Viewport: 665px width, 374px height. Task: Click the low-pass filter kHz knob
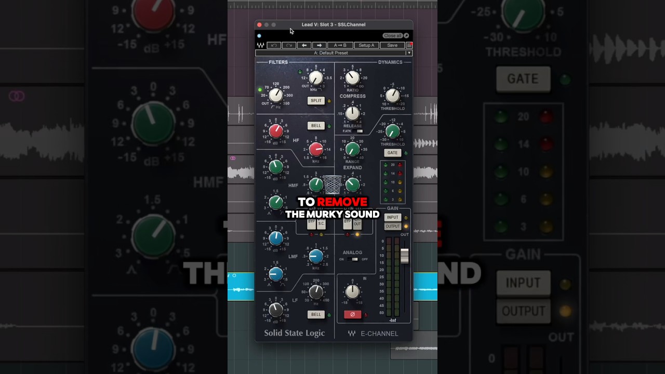[x=316, y=78]
